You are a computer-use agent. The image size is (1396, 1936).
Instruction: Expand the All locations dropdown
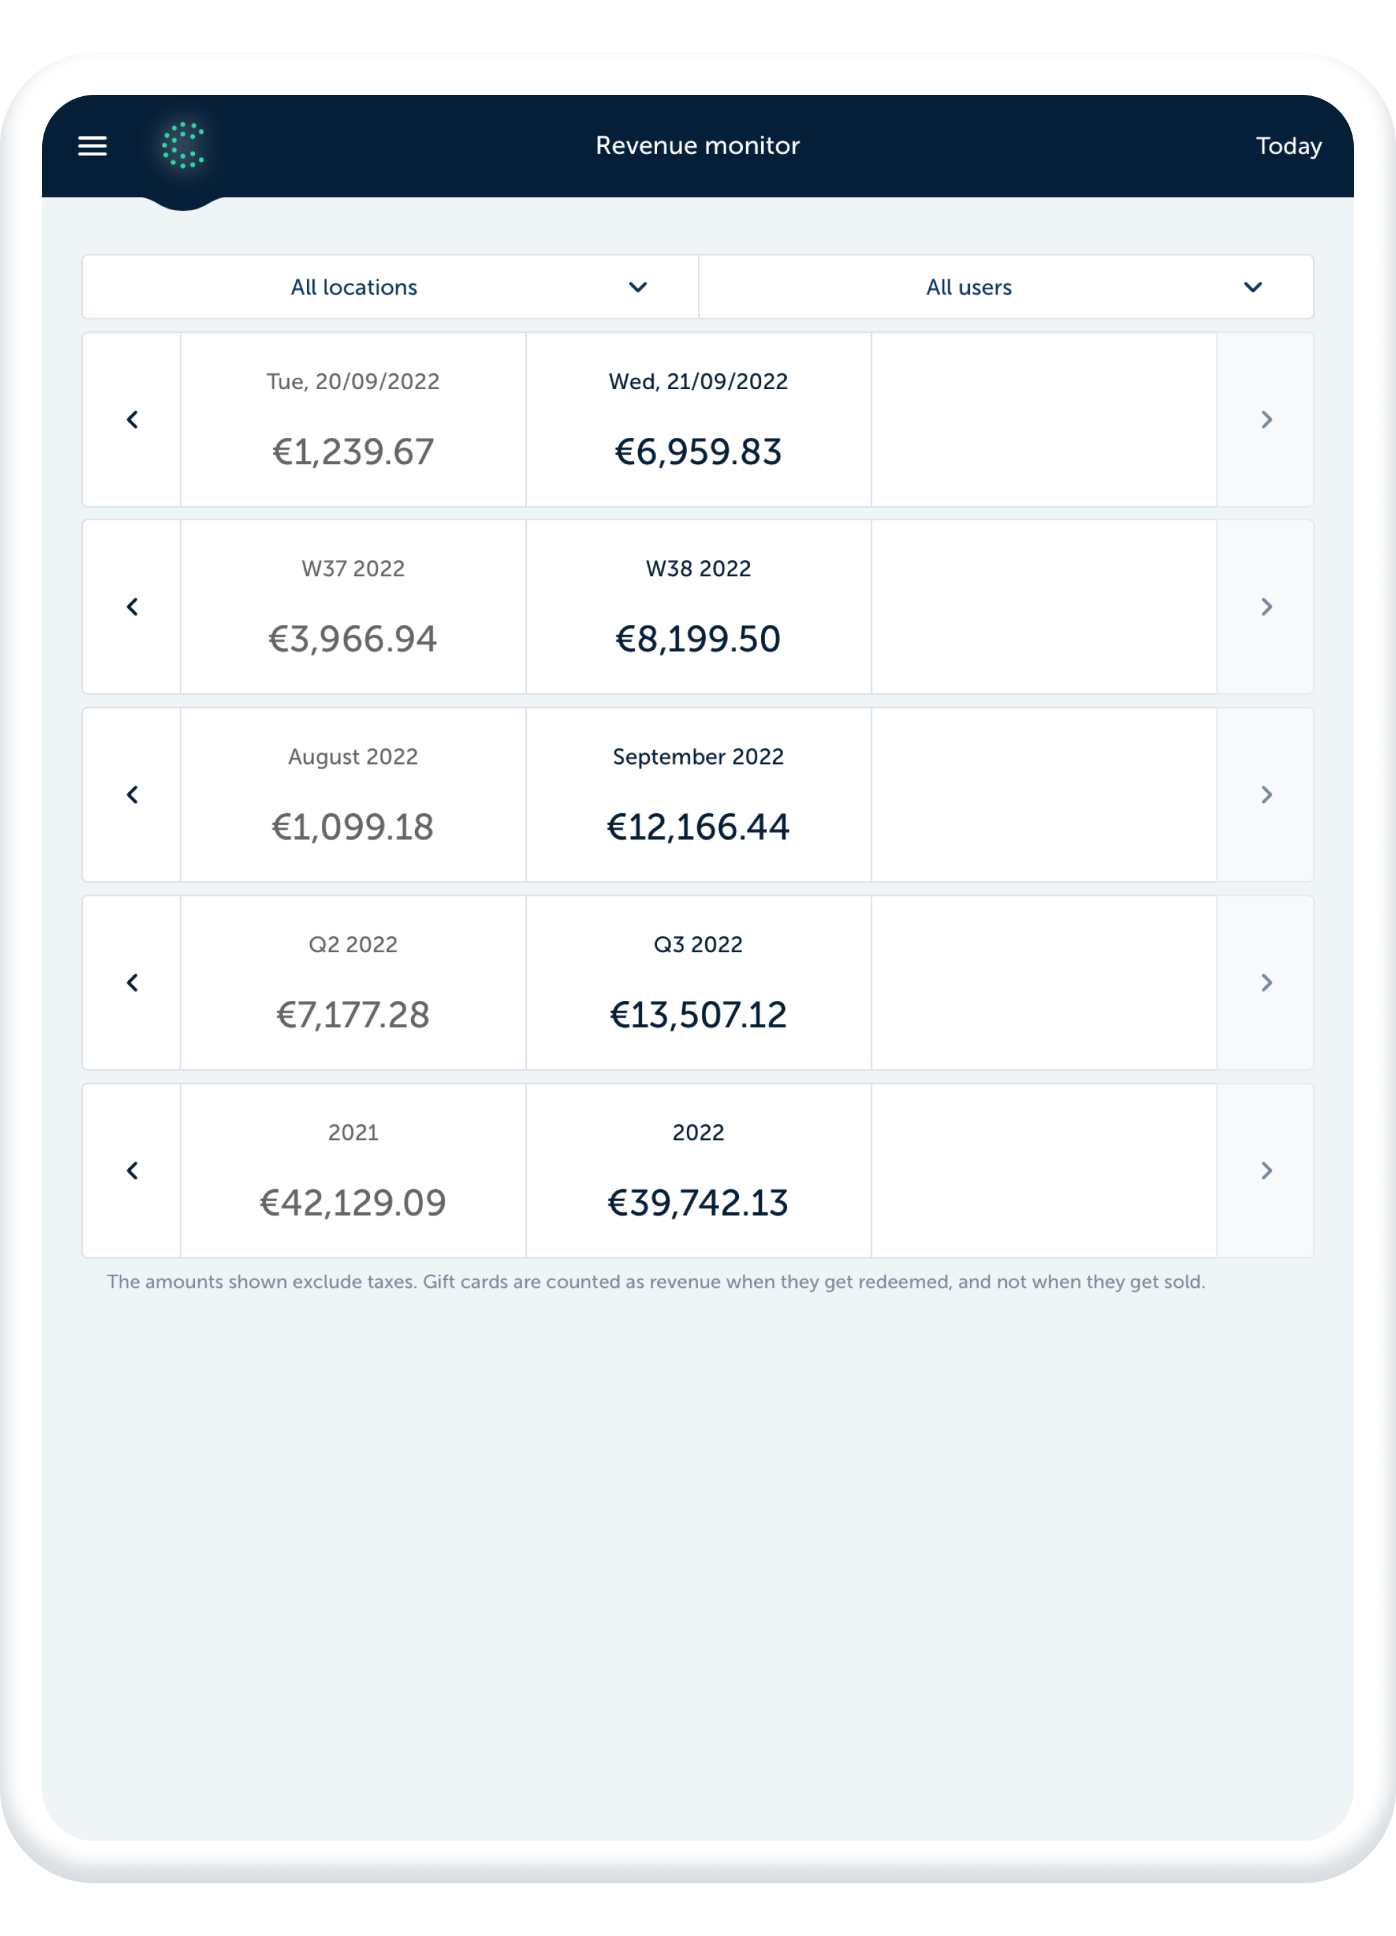[x=390, y=288]
